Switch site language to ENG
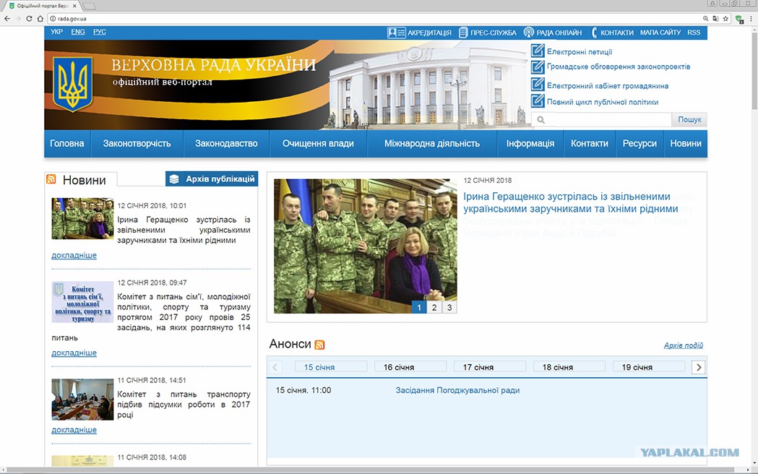Image resolution: width=758 pixels, height=474 pixels. pyautogui.click(x=78, y=32)
